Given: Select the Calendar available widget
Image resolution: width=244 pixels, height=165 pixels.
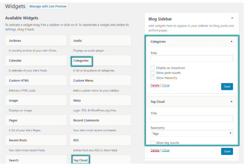Looking at the screenshot, I should (36, 60).
